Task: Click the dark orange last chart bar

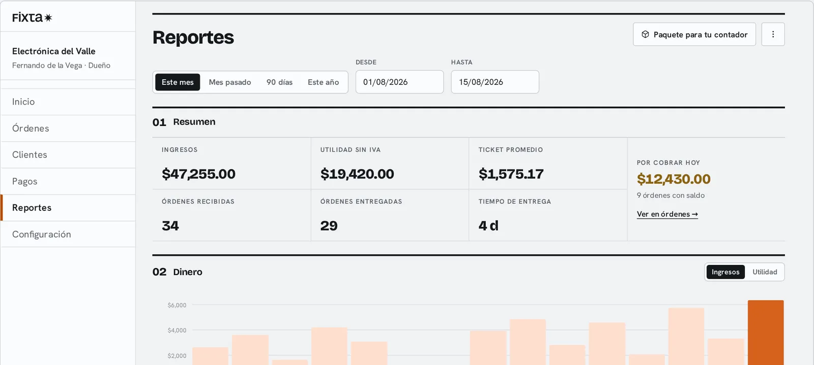Action: (x=766, y=332)
